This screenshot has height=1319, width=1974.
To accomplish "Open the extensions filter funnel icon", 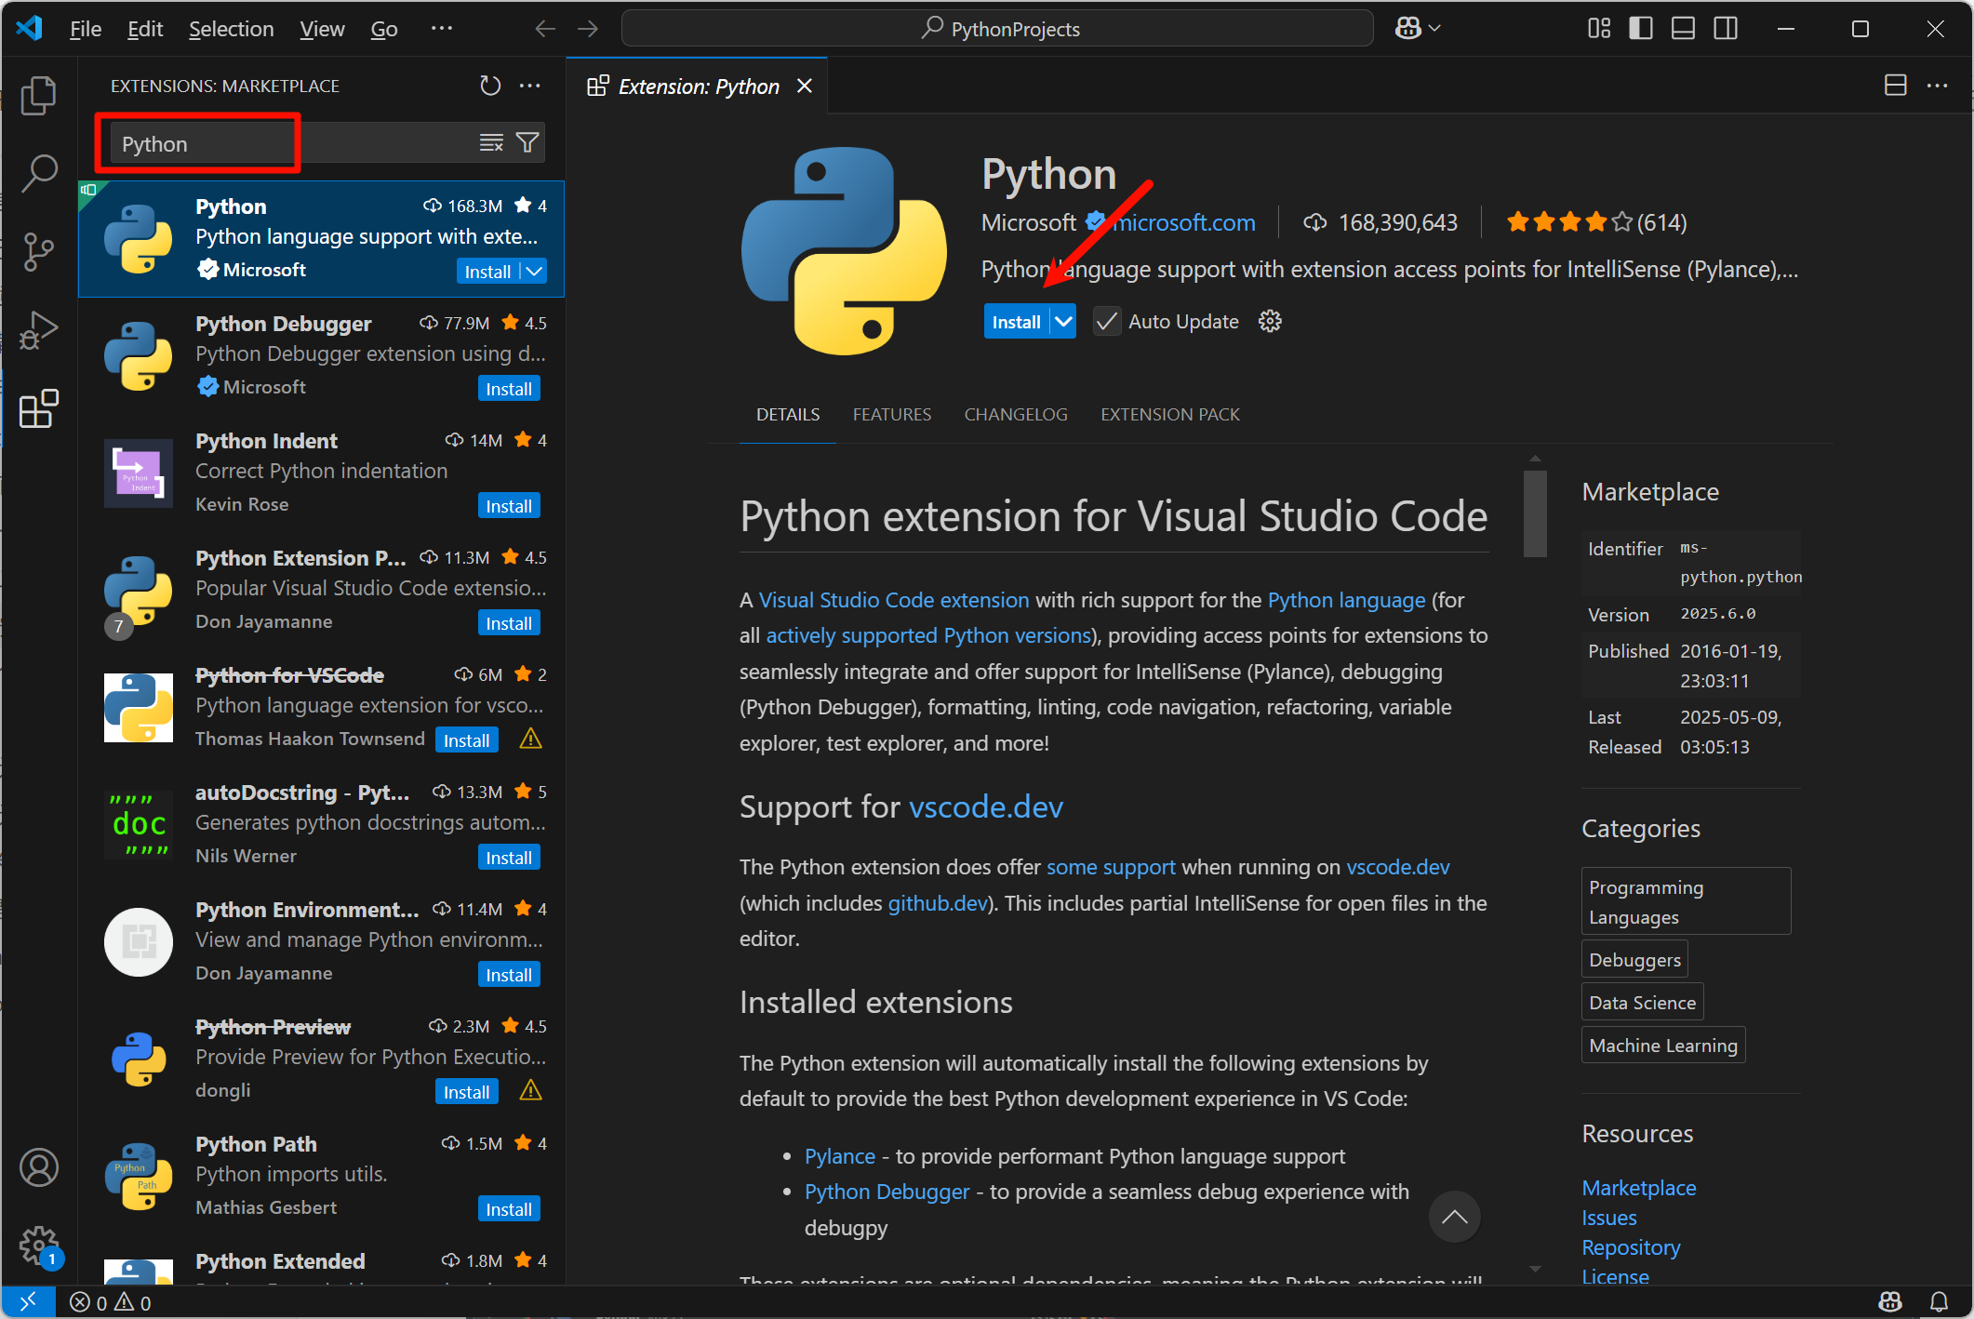I will click(527, 142).
